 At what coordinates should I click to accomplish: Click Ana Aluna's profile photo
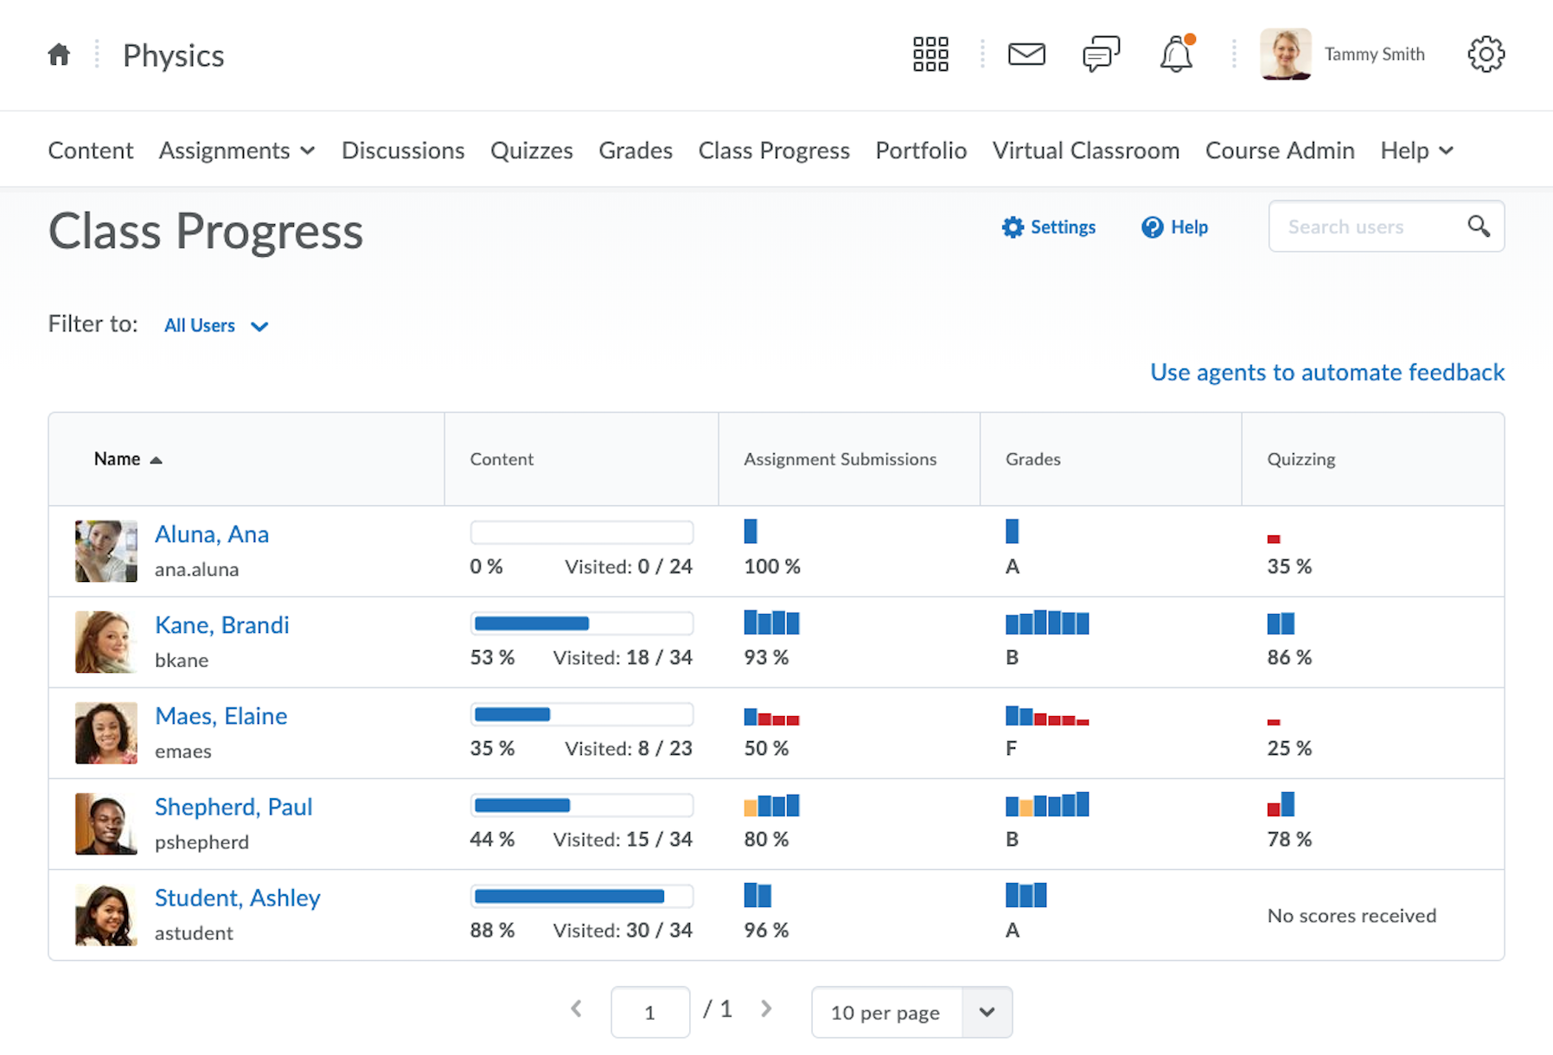tap(106, 551)
